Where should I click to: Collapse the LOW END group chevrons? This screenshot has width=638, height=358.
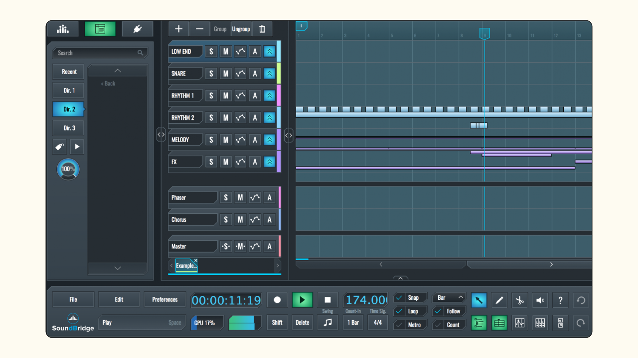[x=269, y=51]
